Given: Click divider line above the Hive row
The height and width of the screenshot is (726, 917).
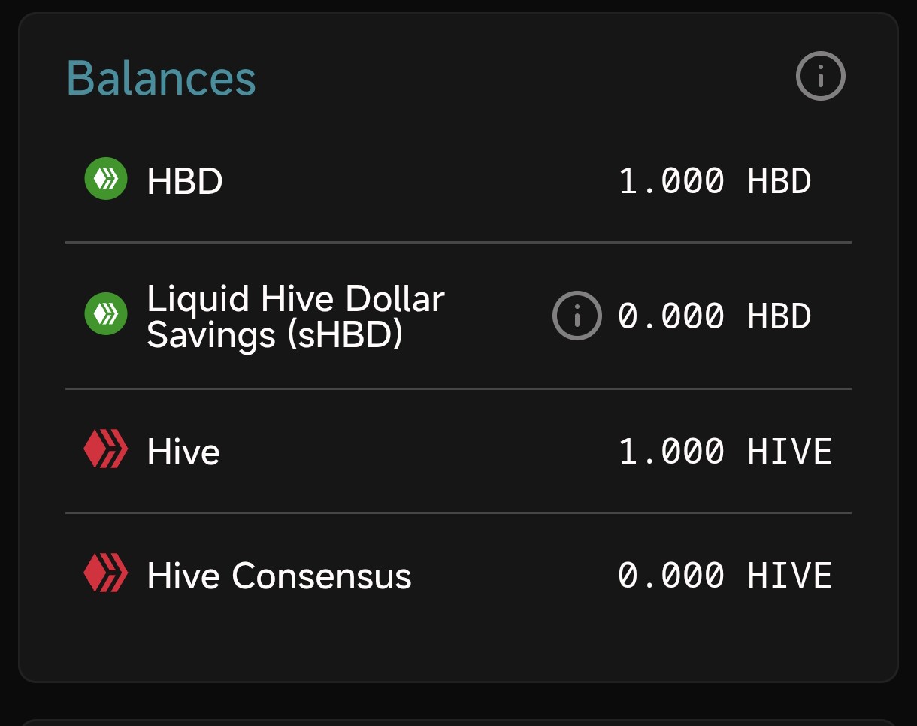Looking at the screenshot, I should (x=458, y=389).
